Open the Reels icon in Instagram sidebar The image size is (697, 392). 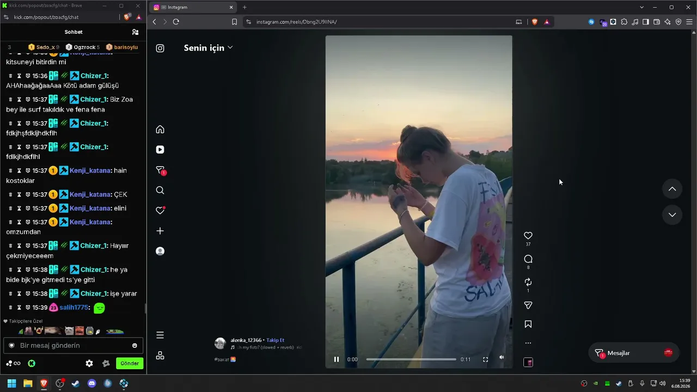(160, 150)
